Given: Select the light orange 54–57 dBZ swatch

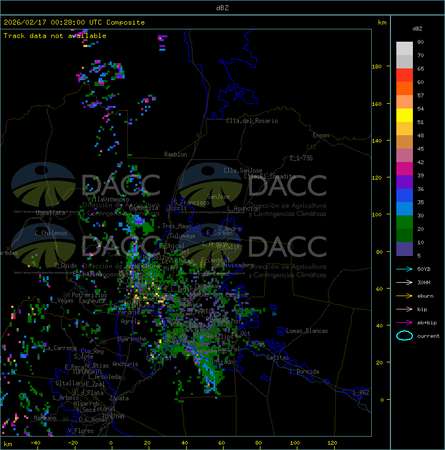Looking at the screenshot, I should [404, 102].
